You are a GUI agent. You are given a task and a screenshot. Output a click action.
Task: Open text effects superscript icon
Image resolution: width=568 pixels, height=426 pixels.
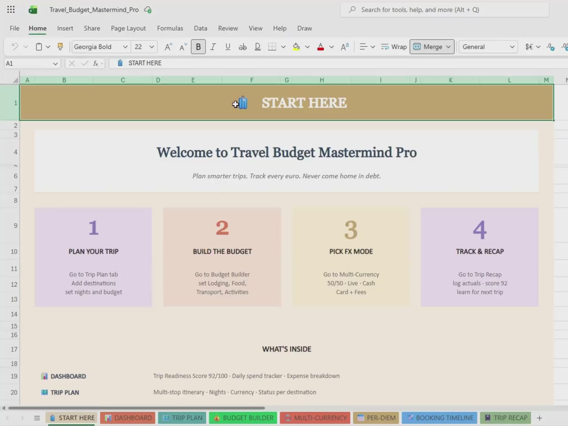344,47
